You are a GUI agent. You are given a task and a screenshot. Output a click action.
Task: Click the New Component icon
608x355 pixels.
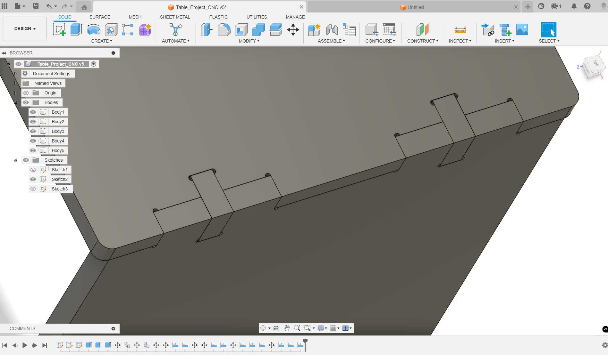(x=314, y=30)
